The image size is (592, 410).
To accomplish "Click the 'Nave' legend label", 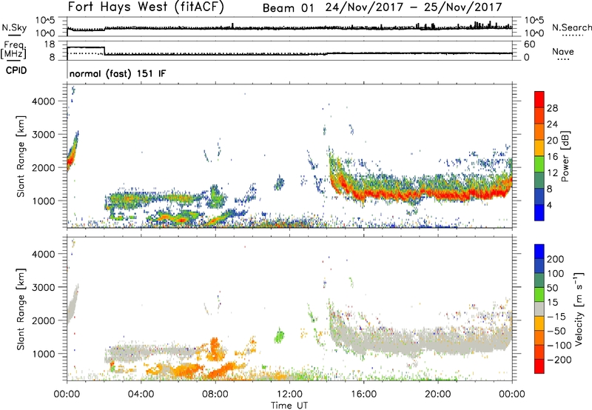I will coord(562,52).
